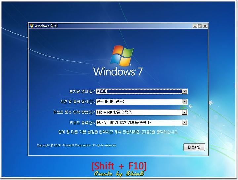This screenshot has width=238, height=180.
Task: Click the instruction text mentioning [다음]
Action: 118,132
